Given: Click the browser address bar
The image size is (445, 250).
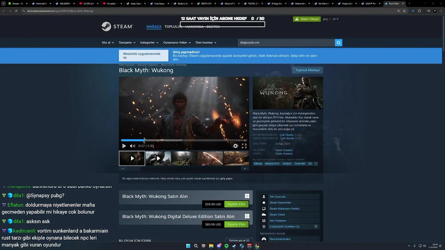Looking at the screenshot, I should pyautogui.click(x=209, y=11).
